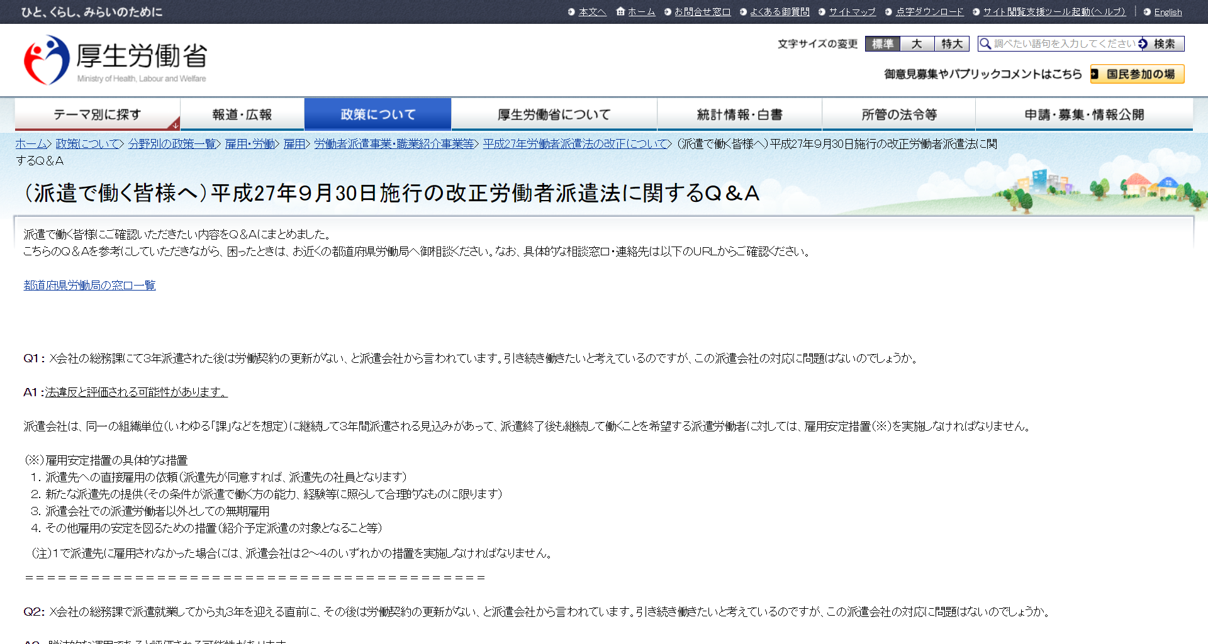Click the magnifier icon in search box
This screenshot has width=1208, height=644.
click(x=985, y=43)
